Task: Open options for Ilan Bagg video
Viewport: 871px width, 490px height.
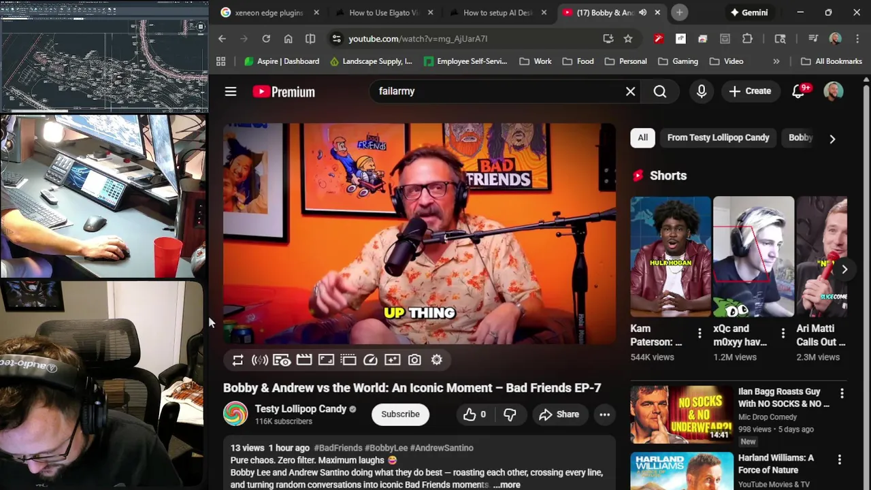Action: pos(842,393)
